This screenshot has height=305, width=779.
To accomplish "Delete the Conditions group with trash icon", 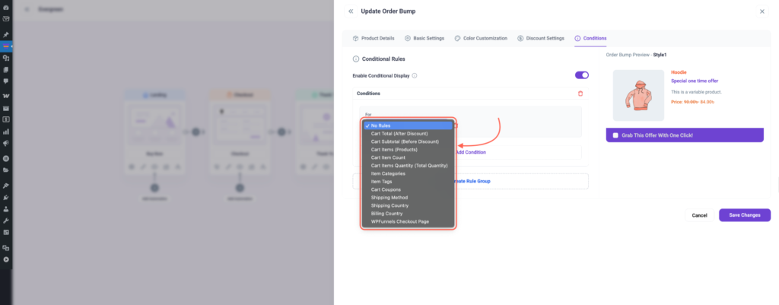I will (580, 94).
